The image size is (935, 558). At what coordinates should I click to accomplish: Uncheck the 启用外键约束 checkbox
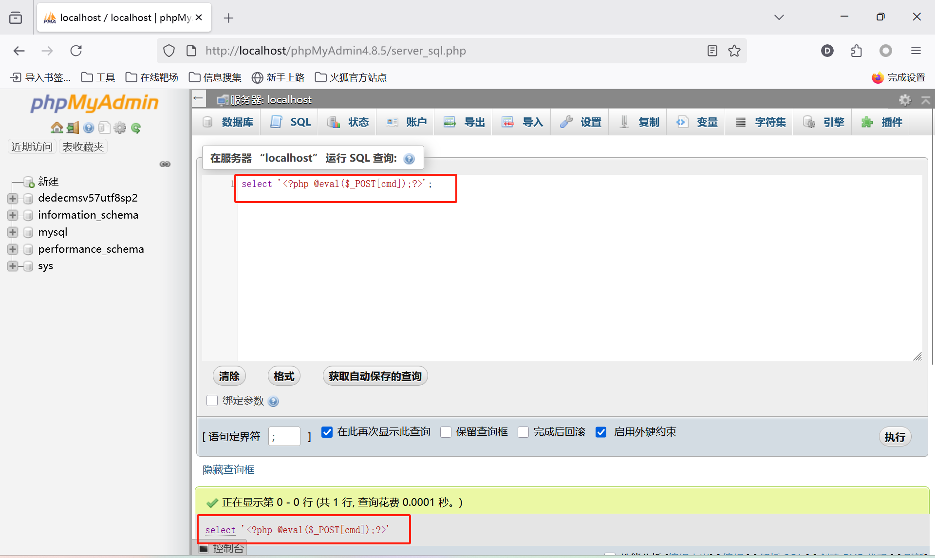pyautogui.click(x=601, y=432)
